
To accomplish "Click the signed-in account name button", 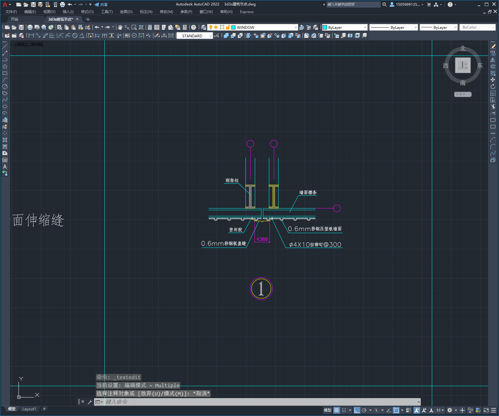I will (x=406, y=5).
